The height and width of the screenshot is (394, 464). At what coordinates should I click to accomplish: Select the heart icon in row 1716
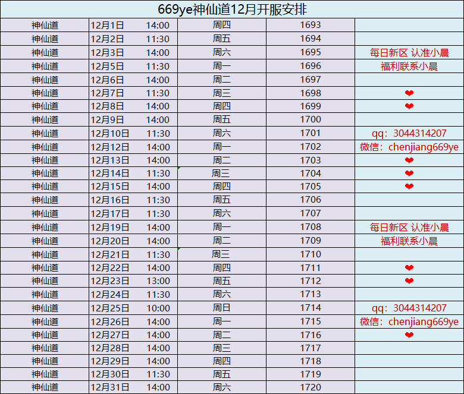409,335
